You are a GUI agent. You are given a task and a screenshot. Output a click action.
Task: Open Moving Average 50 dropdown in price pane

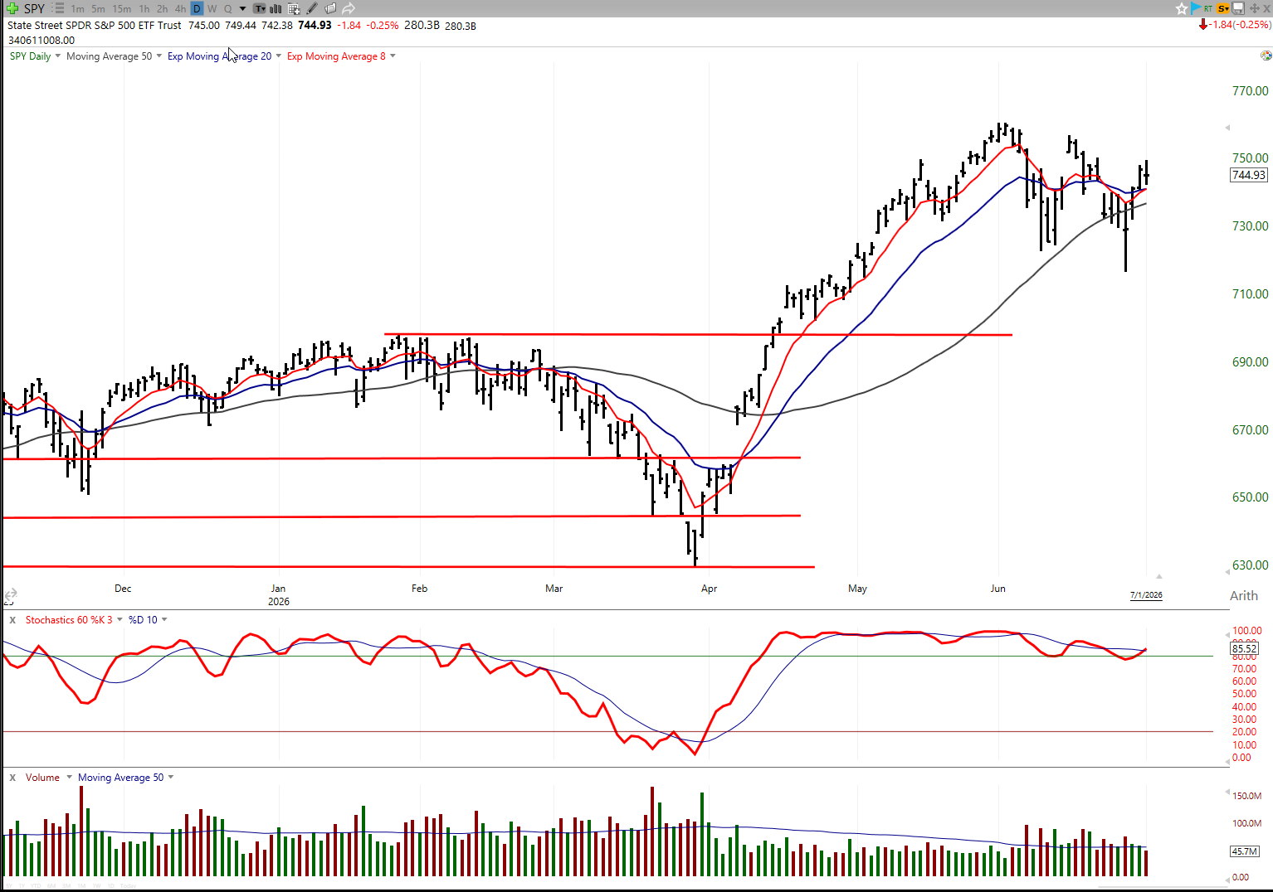[159, 56]
